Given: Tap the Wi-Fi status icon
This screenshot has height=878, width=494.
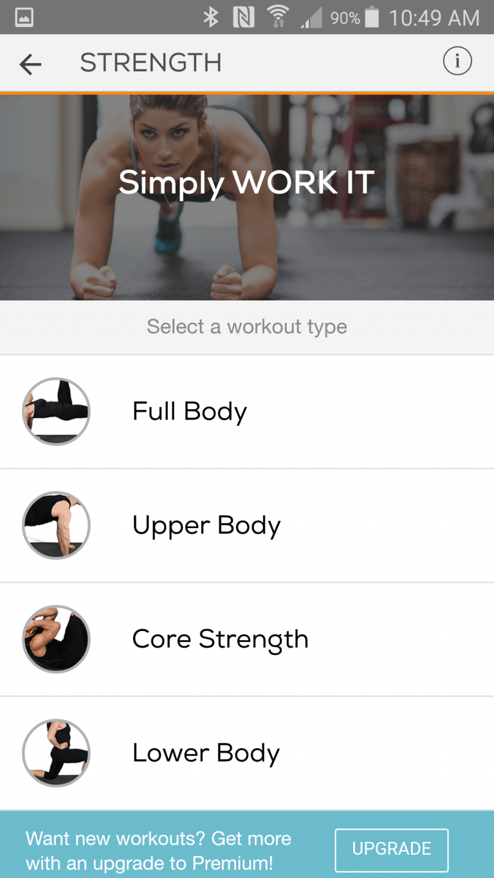Looking at the screenshot, I should click(278, 17).
